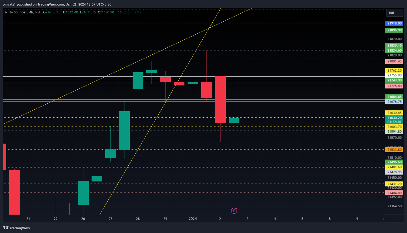Viewport: 407px width, 233px height.
Task: Select the blue 21918.00 price label
Action: click(394, 23)
